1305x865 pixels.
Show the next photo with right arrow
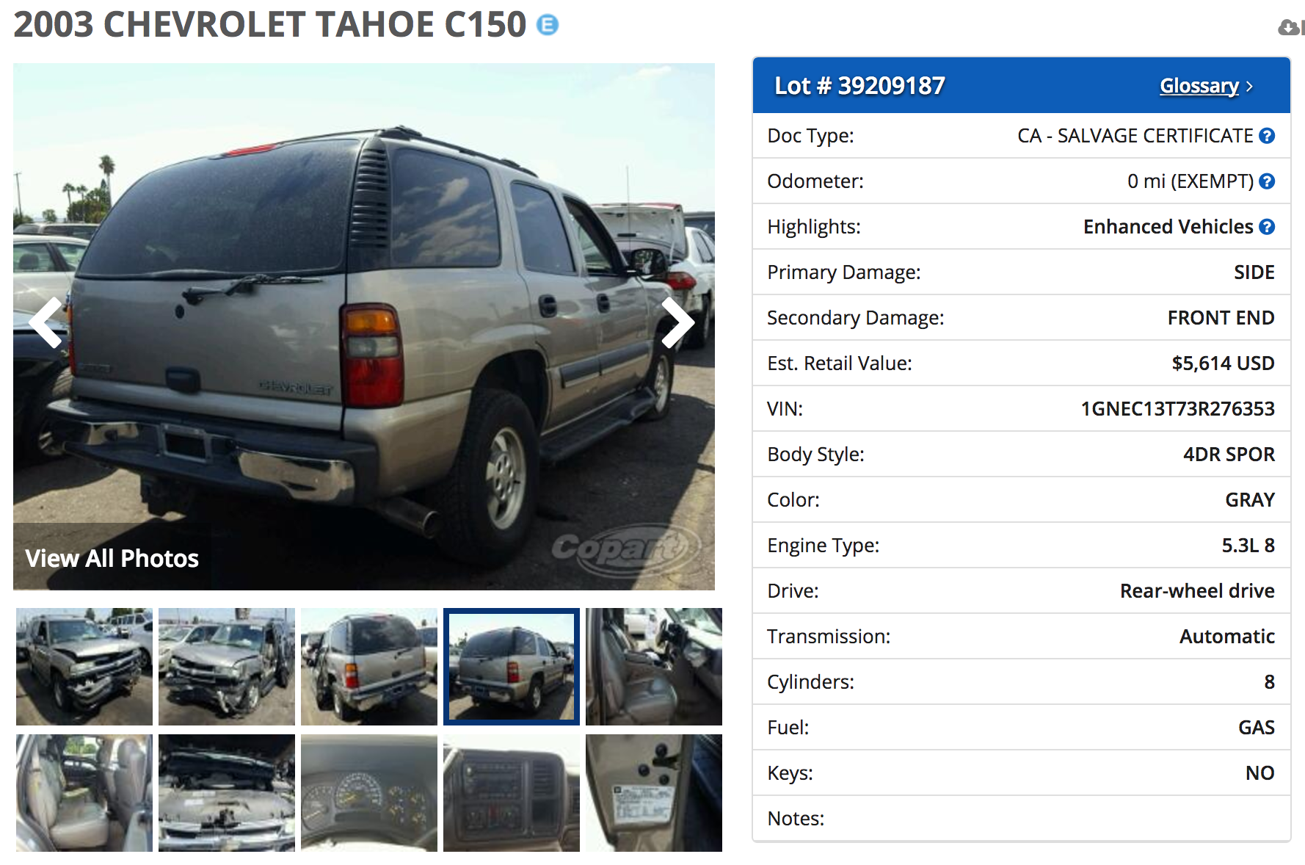pyautogui.click(x=677, y=322)
